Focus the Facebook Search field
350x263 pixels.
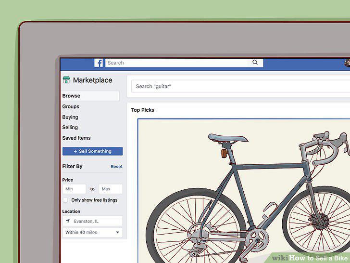click(184, 63)
